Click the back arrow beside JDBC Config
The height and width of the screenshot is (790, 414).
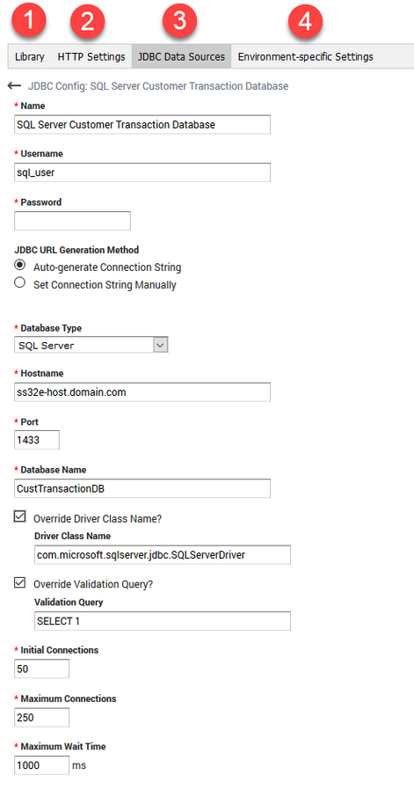[14, 86]
